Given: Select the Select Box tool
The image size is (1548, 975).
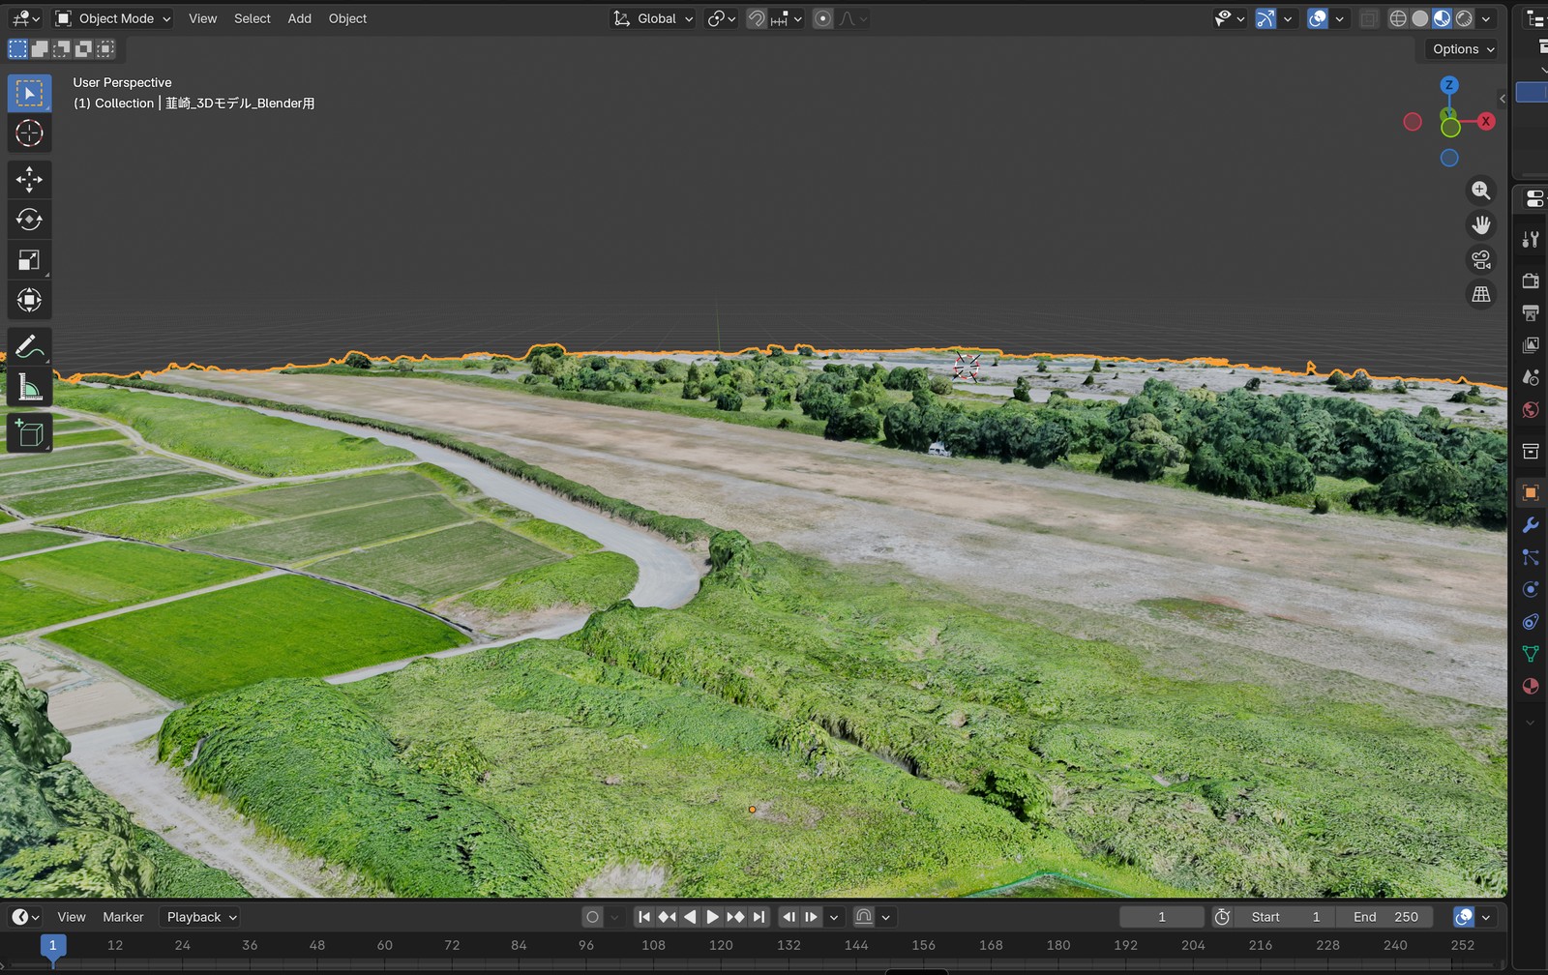Looking at the screenshot, I should (x=29, y=93).
